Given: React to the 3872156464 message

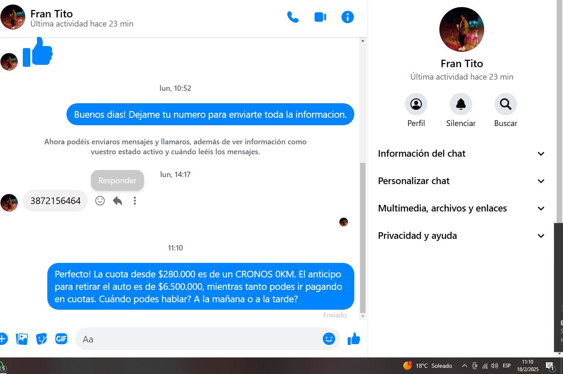Looking at the screenshot, I should [100, 201].
